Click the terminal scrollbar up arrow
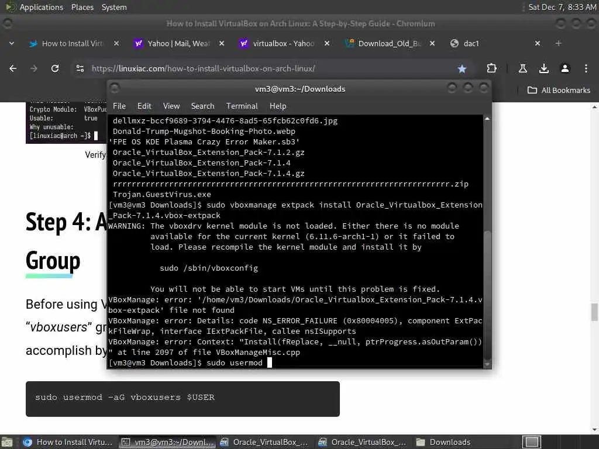599x449 pixels. click(x=487, y=119)
